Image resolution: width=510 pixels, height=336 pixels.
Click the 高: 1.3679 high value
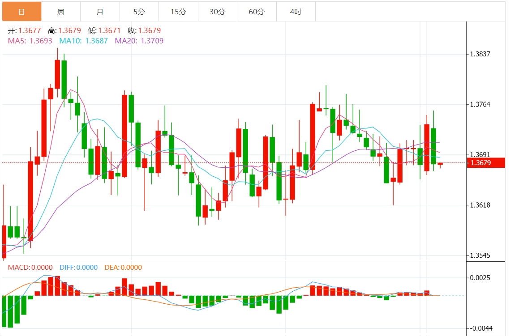click(x=64, y=30)
